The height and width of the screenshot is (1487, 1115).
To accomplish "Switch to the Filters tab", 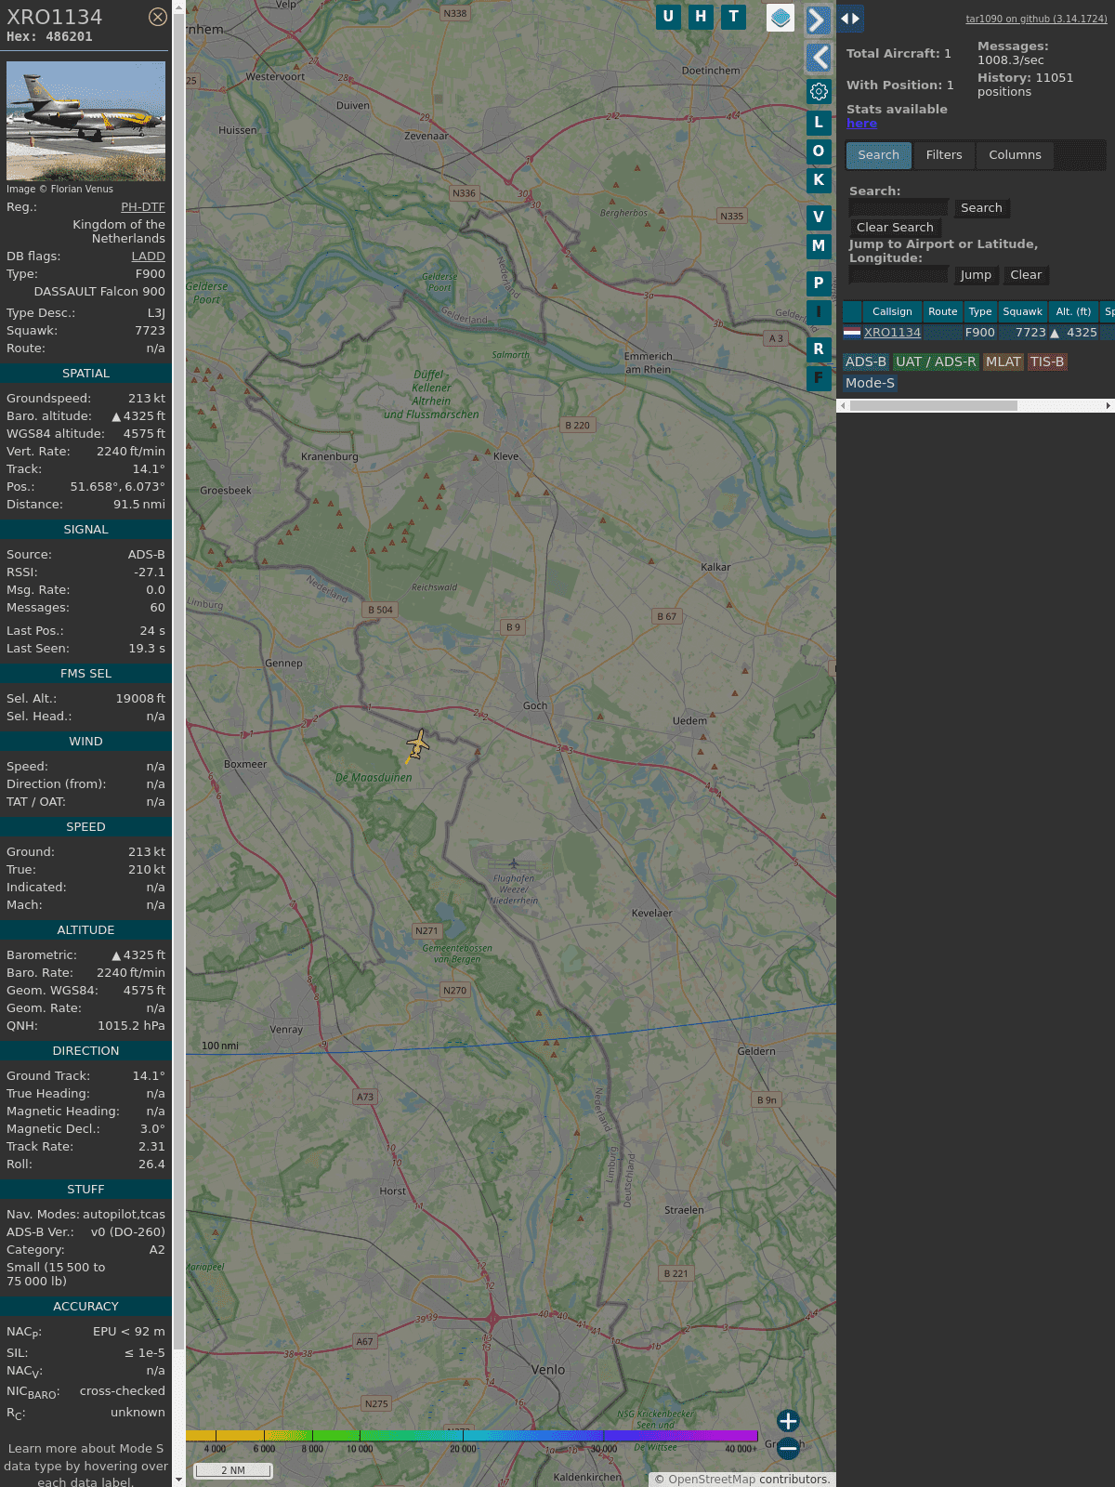I will [x=944, y=155].
